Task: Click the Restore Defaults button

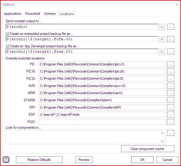Action: [39, 159]
